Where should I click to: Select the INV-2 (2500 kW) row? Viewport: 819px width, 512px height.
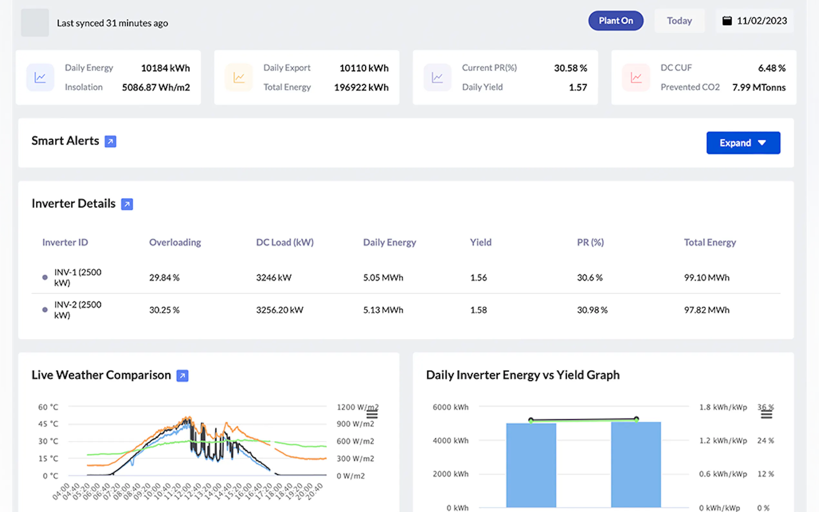(x=77, y=310)
